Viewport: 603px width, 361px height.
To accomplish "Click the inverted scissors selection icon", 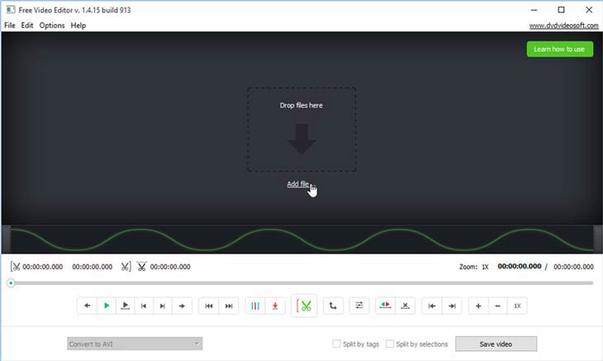I will click(141, 267).
